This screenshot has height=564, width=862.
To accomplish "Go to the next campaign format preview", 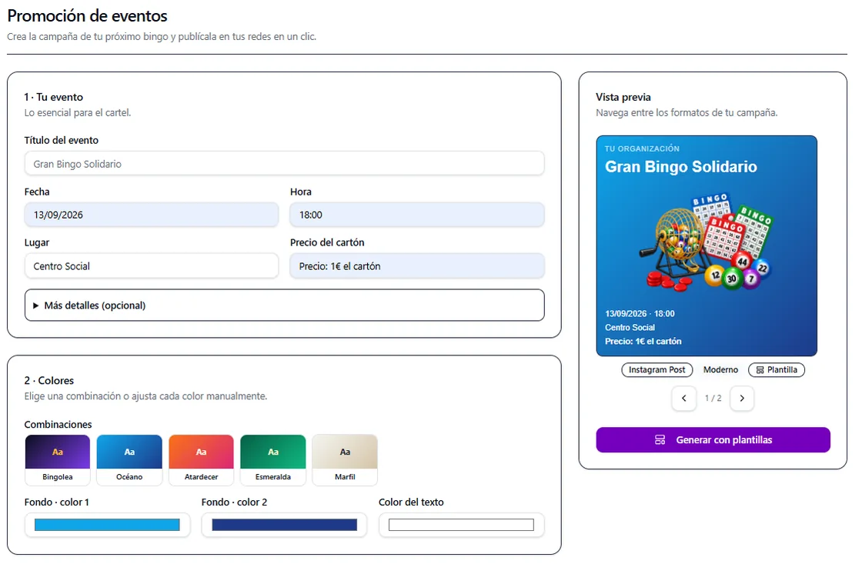I will 742,398.
